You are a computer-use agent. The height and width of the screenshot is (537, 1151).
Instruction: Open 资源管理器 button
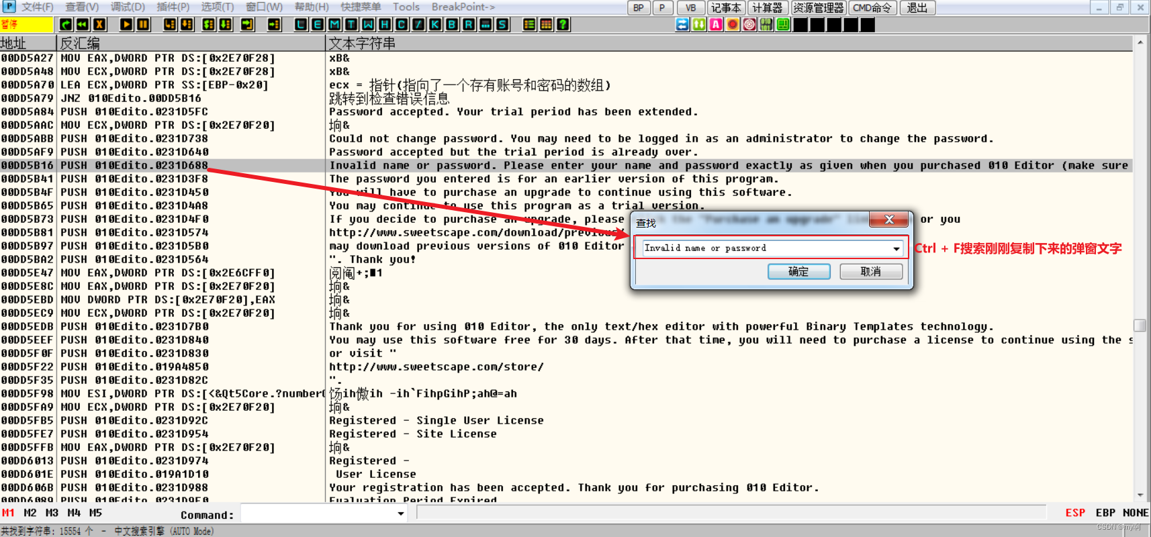819,8
